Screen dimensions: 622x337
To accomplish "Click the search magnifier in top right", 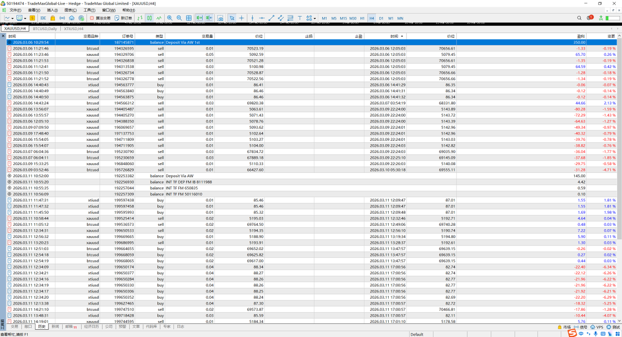I will point(579,18).
